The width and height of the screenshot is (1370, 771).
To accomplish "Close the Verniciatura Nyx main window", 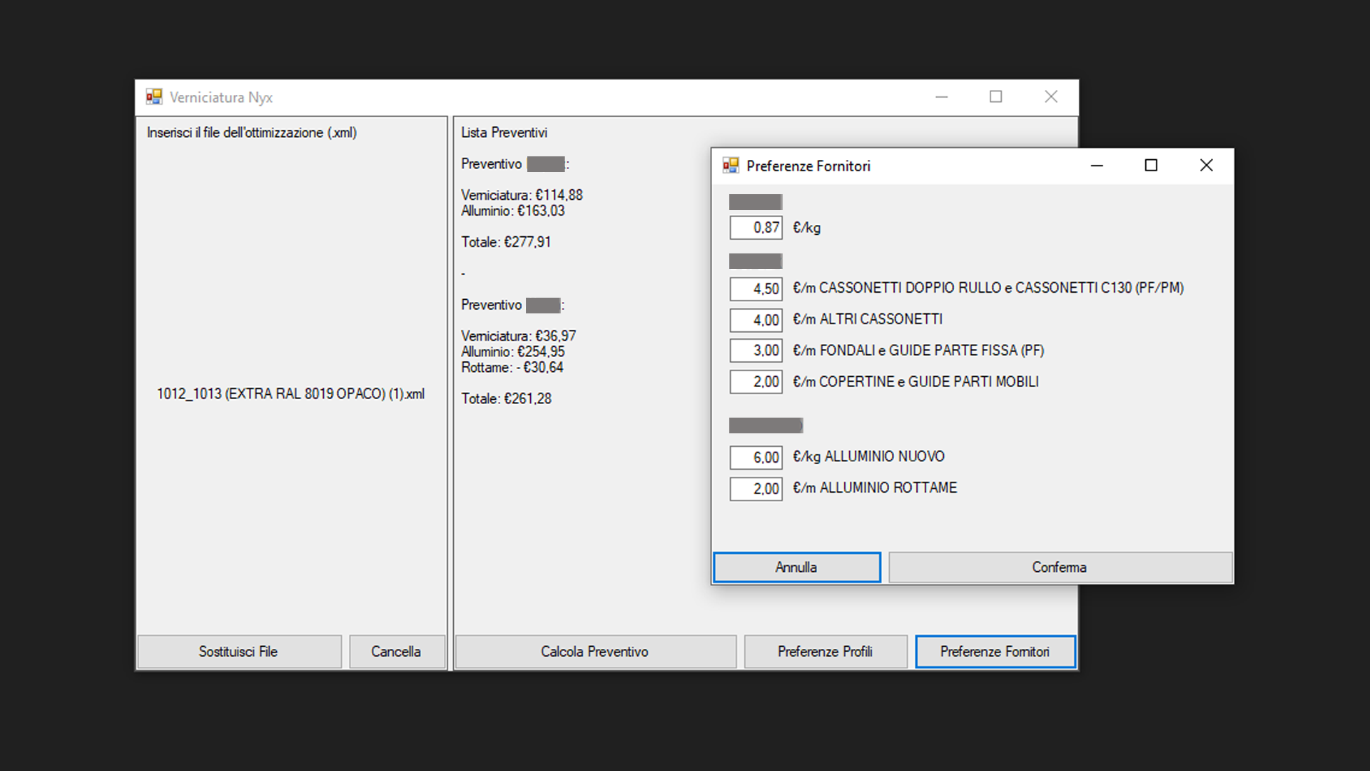I will 1050,97.
